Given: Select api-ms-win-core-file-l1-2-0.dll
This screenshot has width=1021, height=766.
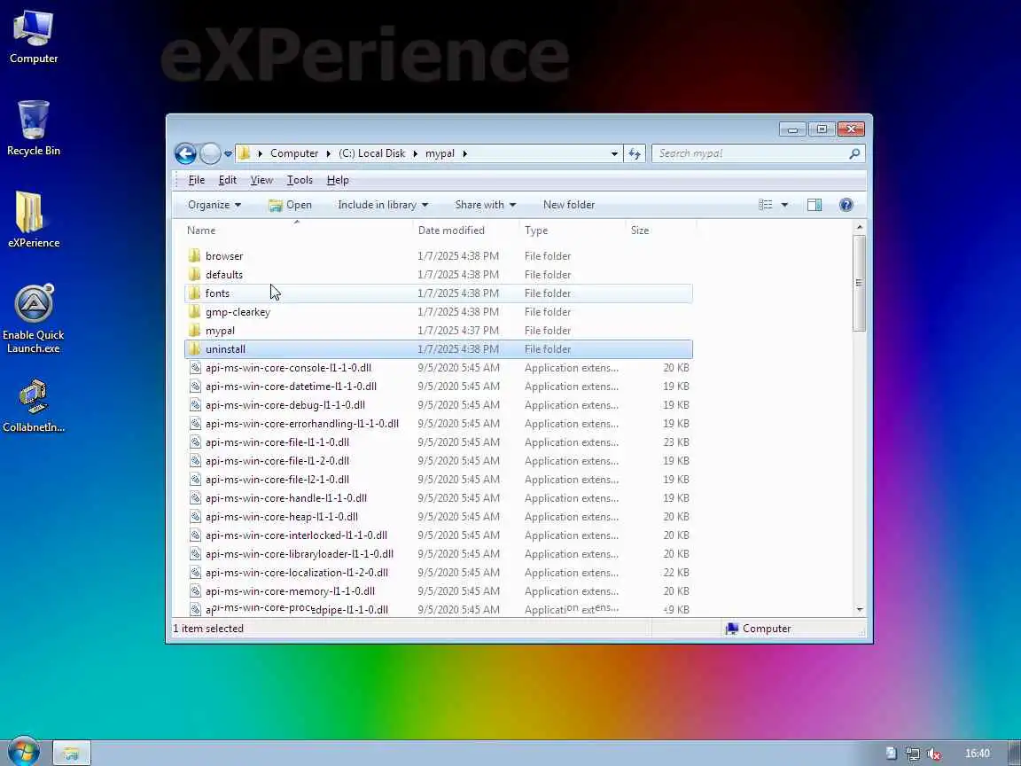Looking at the screenshot, I should click(438, 460).
